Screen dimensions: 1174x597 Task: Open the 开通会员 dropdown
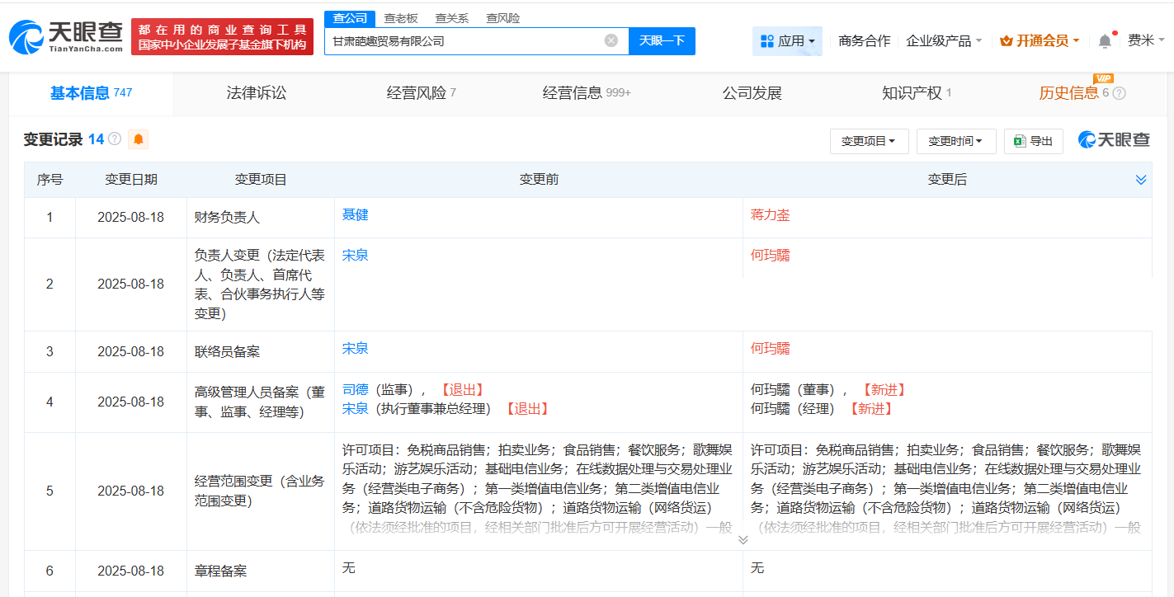point(1038,40)
